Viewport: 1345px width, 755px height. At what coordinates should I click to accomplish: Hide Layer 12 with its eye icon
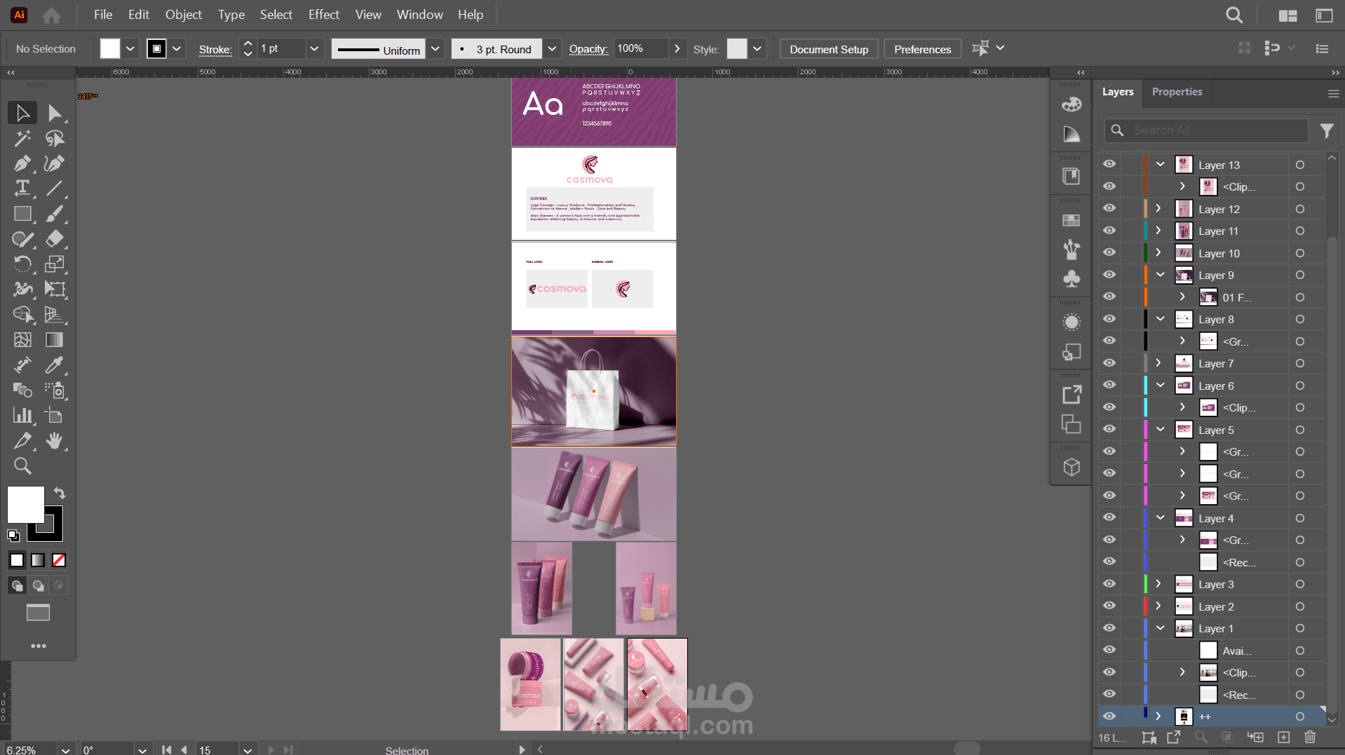pyautogui.click(x=1109, y=208)
